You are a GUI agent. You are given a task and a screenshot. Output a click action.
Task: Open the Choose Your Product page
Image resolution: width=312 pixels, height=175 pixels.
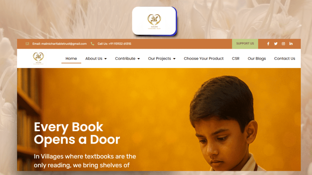coord(204,59)
